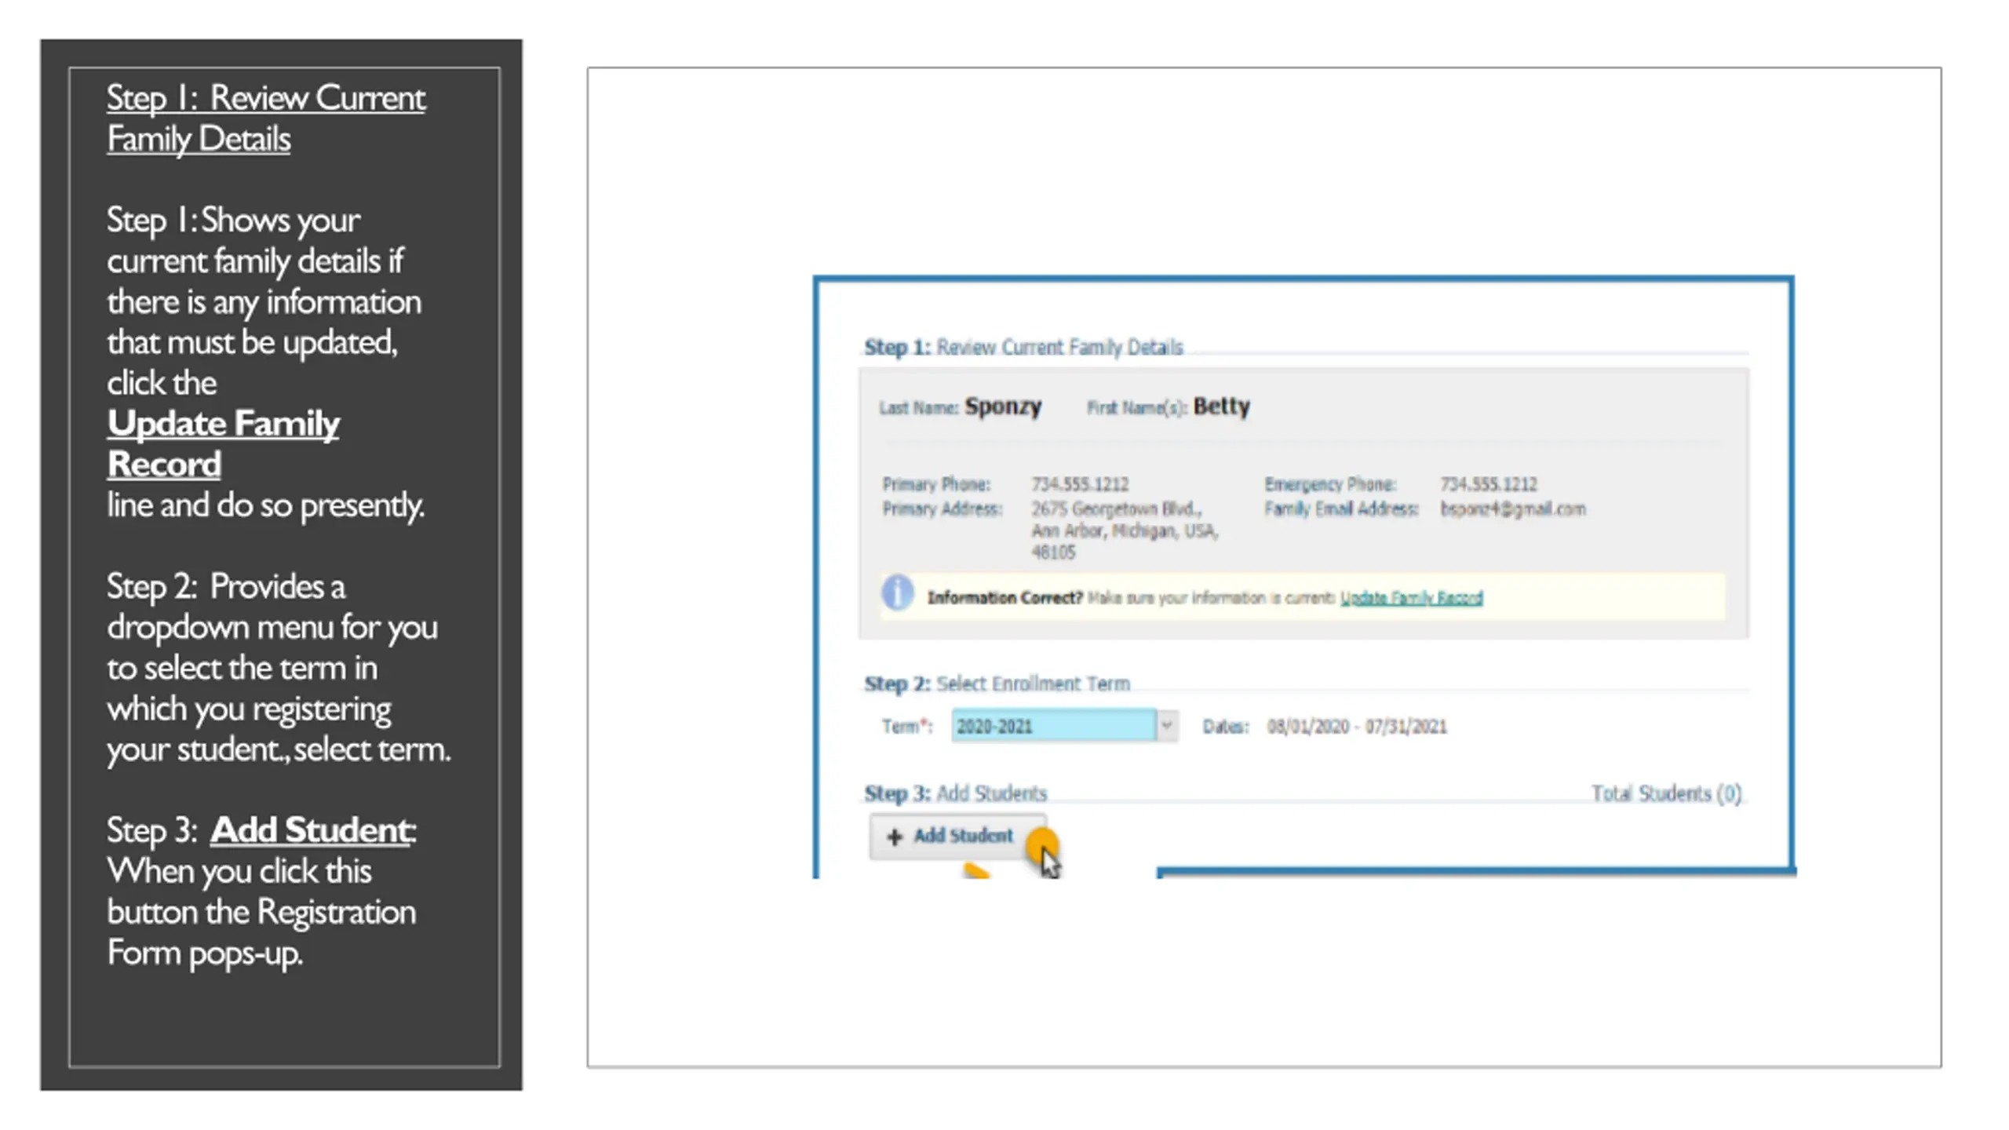Image resolution: width=2009 pixels, height=1130 pixels.
Task: Open the Update Family Record link
Action: click(x=1411, y=598)
